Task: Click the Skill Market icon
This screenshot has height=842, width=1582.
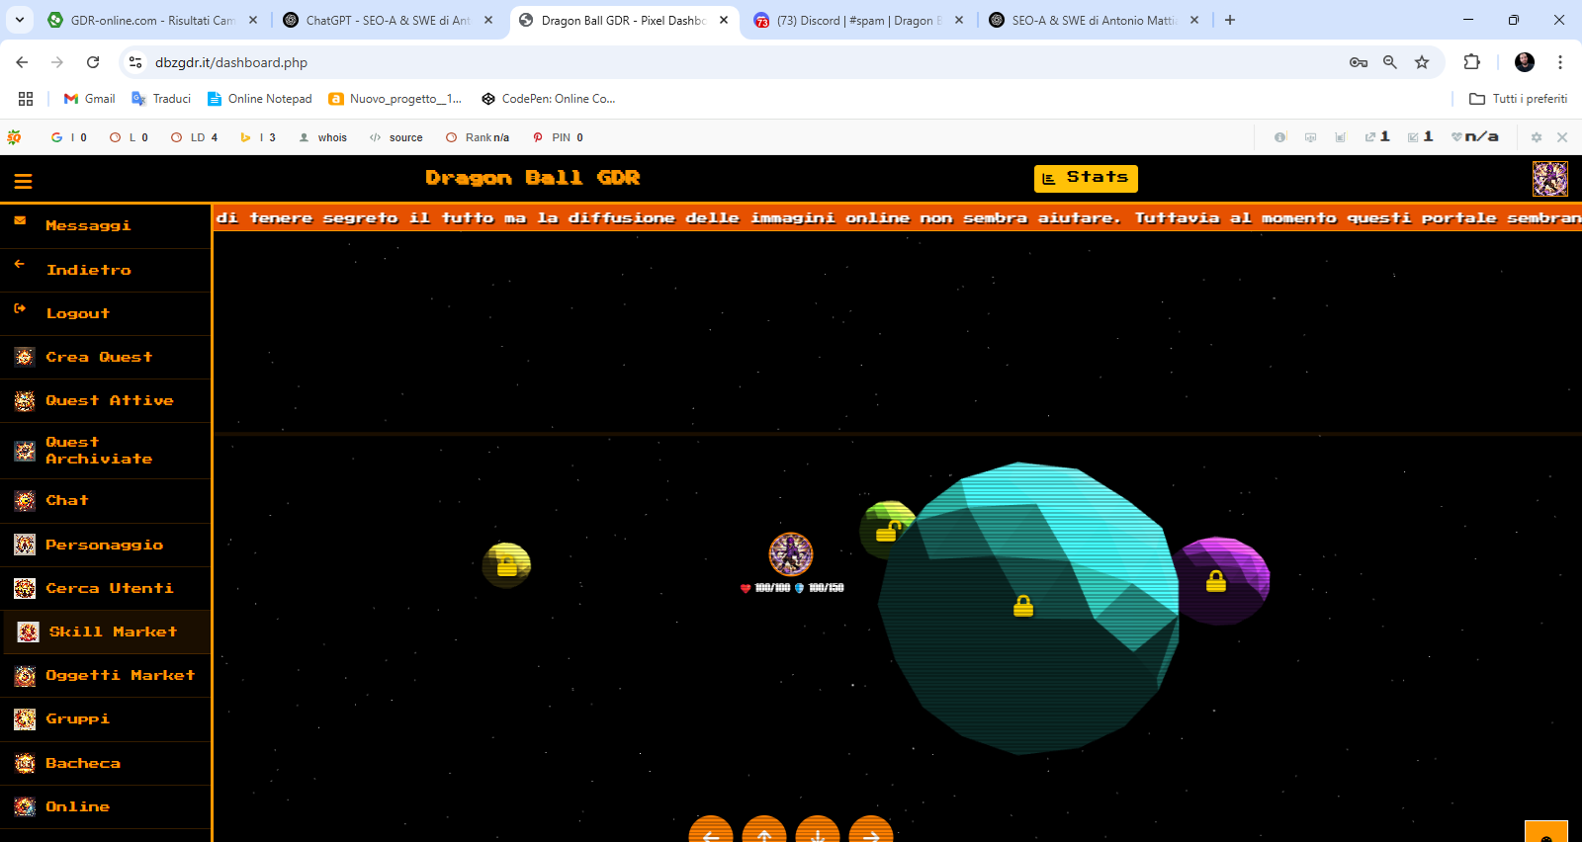Action: (29, 631)
